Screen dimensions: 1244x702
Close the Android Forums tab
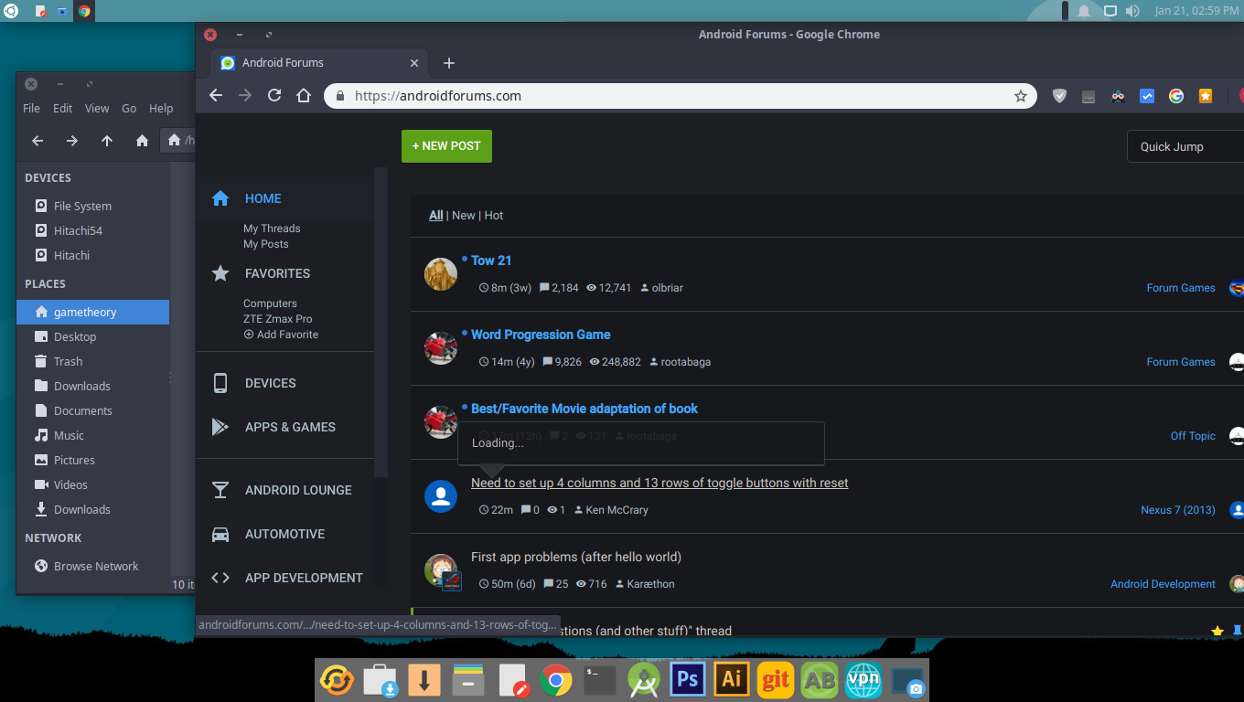[x=414, y=63]
